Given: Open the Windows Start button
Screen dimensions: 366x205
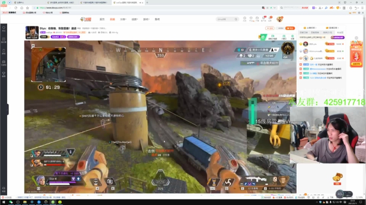Looking at the screenshot, I should [4, 202].
